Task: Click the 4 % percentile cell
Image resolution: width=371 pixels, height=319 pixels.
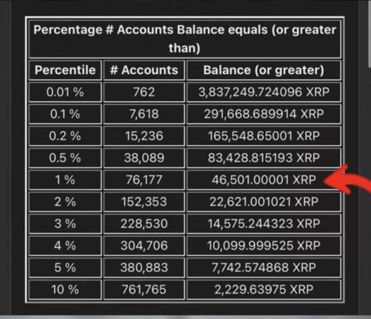Action: click(x=65, y=245)
